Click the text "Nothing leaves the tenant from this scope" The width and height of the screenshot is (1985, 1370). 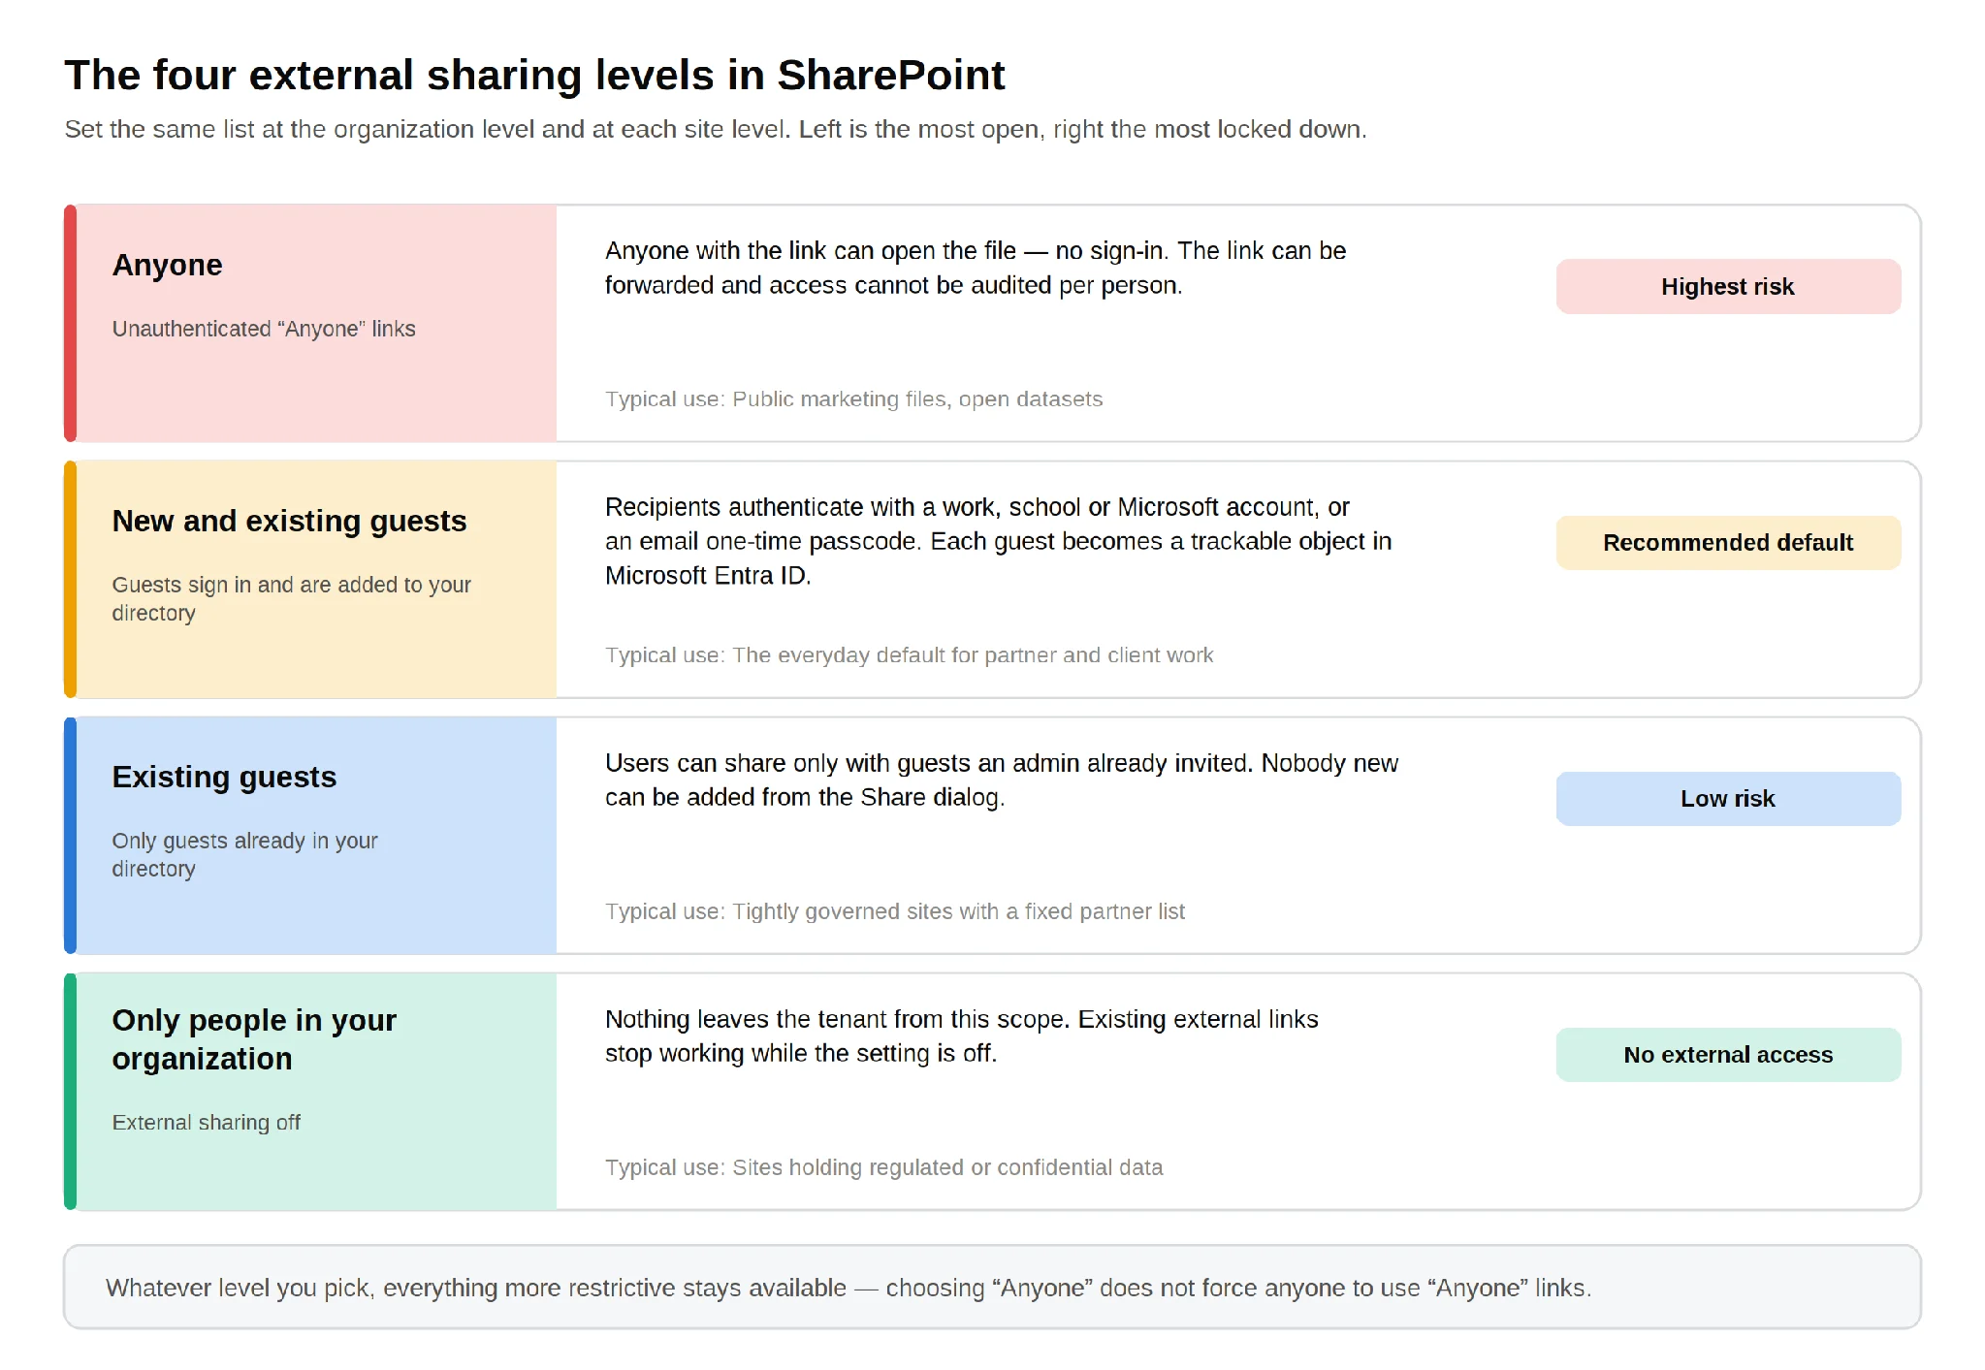point(961,1035)
